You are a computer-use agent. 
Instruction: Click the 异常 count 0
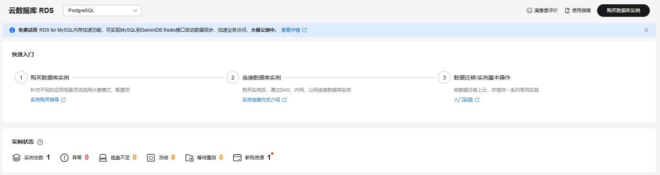tap(87, 157)
